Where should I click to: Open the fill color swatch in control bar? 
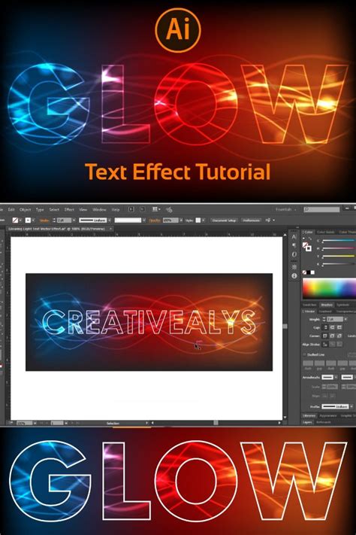(17, 220)
